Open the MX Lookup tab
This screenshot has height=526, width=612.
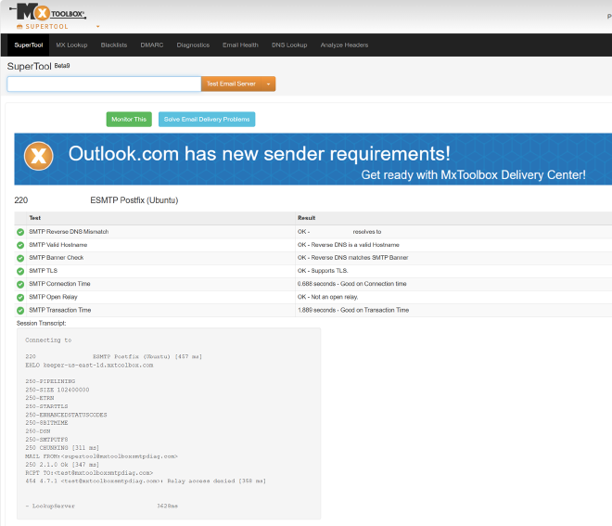pyautogui.click(x=71, y=45)
